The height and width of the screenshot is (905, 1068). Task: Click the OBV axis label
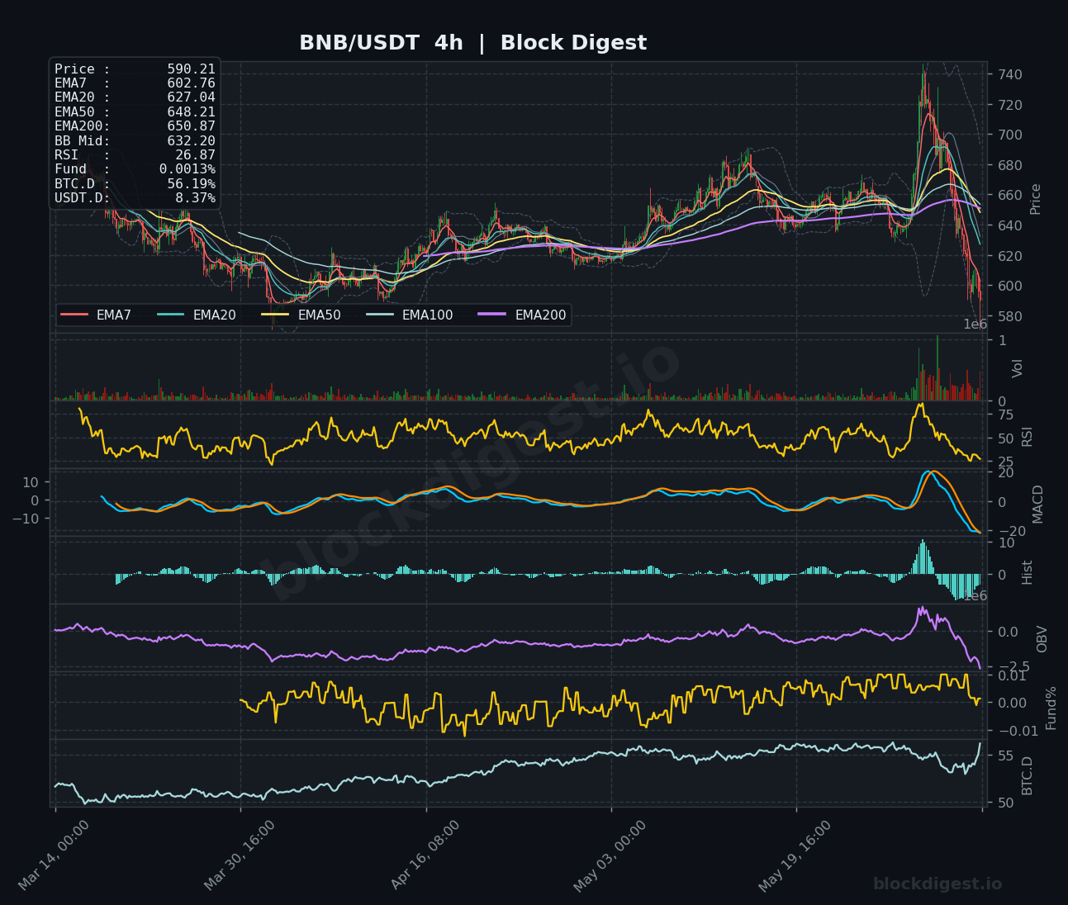coord(1042,639)
